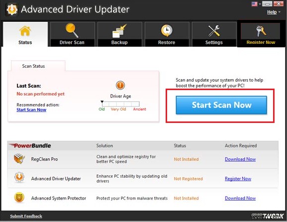Click the "Driver Age" label
This screenshot has width=287, height=222.
pyautogui.click(x=120, y=96)
